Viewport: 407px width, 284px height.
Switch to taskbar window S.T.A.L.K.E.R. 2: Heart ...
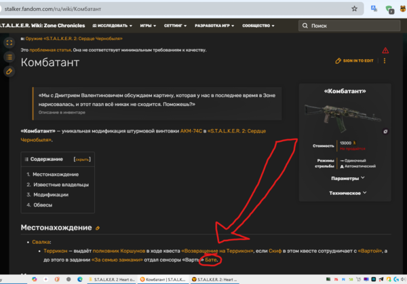(214, 279)
